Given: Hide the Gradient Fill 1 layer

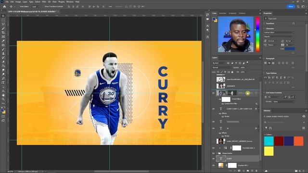Looking at the screenshot, I should pos(214,165).
